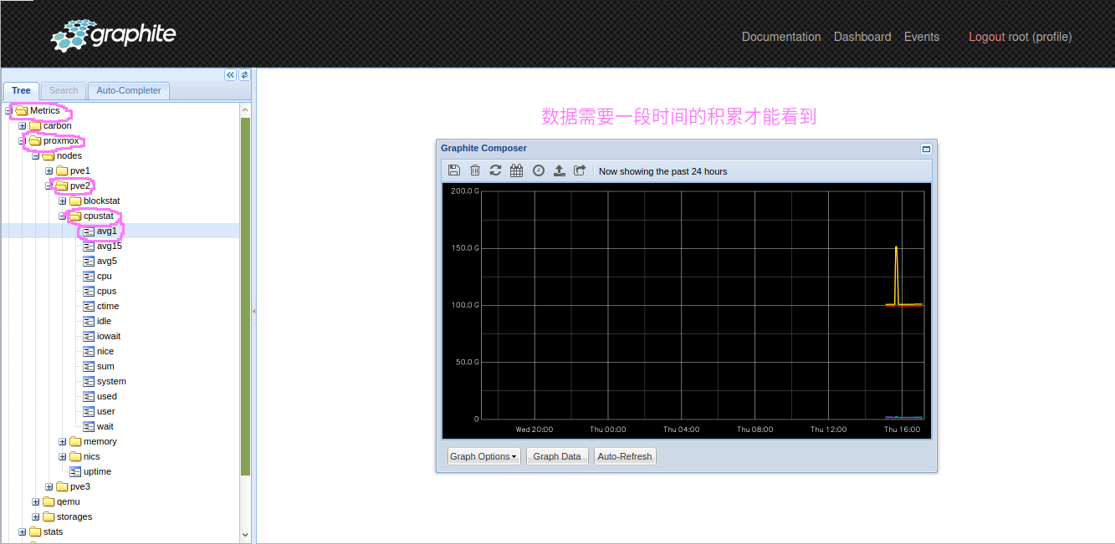Click the tree panel refresh icon
This screenshot has width=1115, height=544.
click(x=244, y=74)
